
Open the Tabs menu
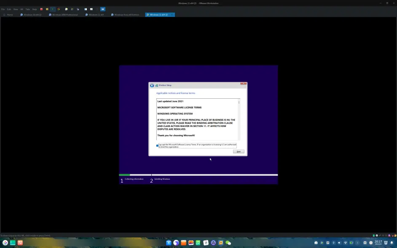(28, 9)
